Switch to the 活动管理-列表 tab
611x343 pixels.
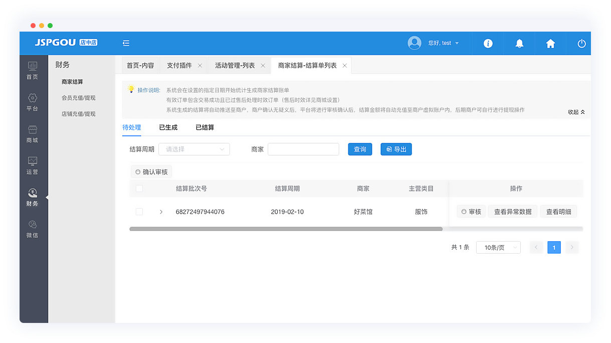click(235, 66)
